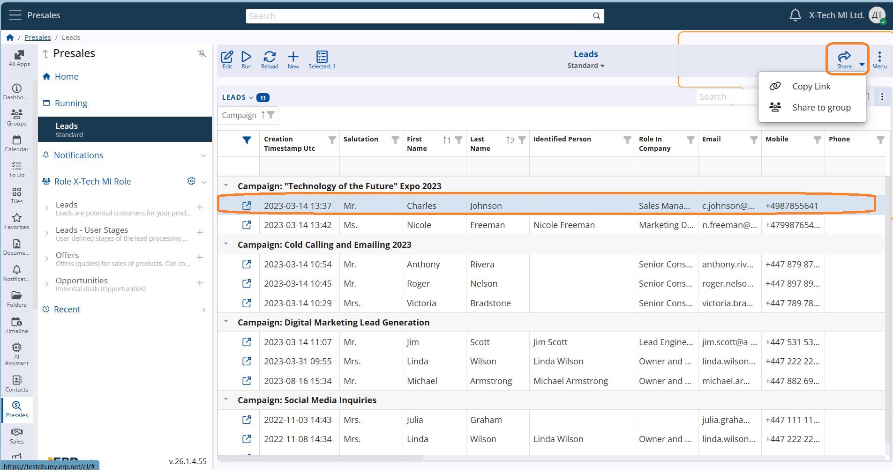The image size is (893, 473).
Task: Collapse Cold Calling and Emailing 2023 group
Action: (x=226, y=244)
